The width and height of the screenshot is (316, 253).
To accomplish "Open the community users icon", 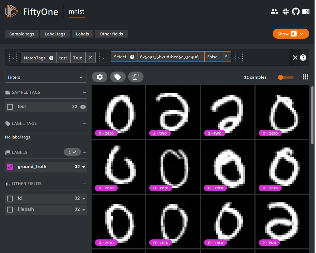I will click(x=274, y=11).
